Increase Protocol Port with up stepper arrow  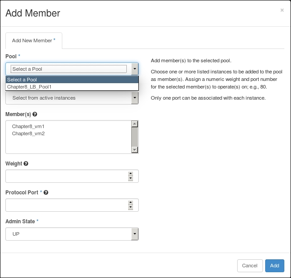(x=130, y=203)
